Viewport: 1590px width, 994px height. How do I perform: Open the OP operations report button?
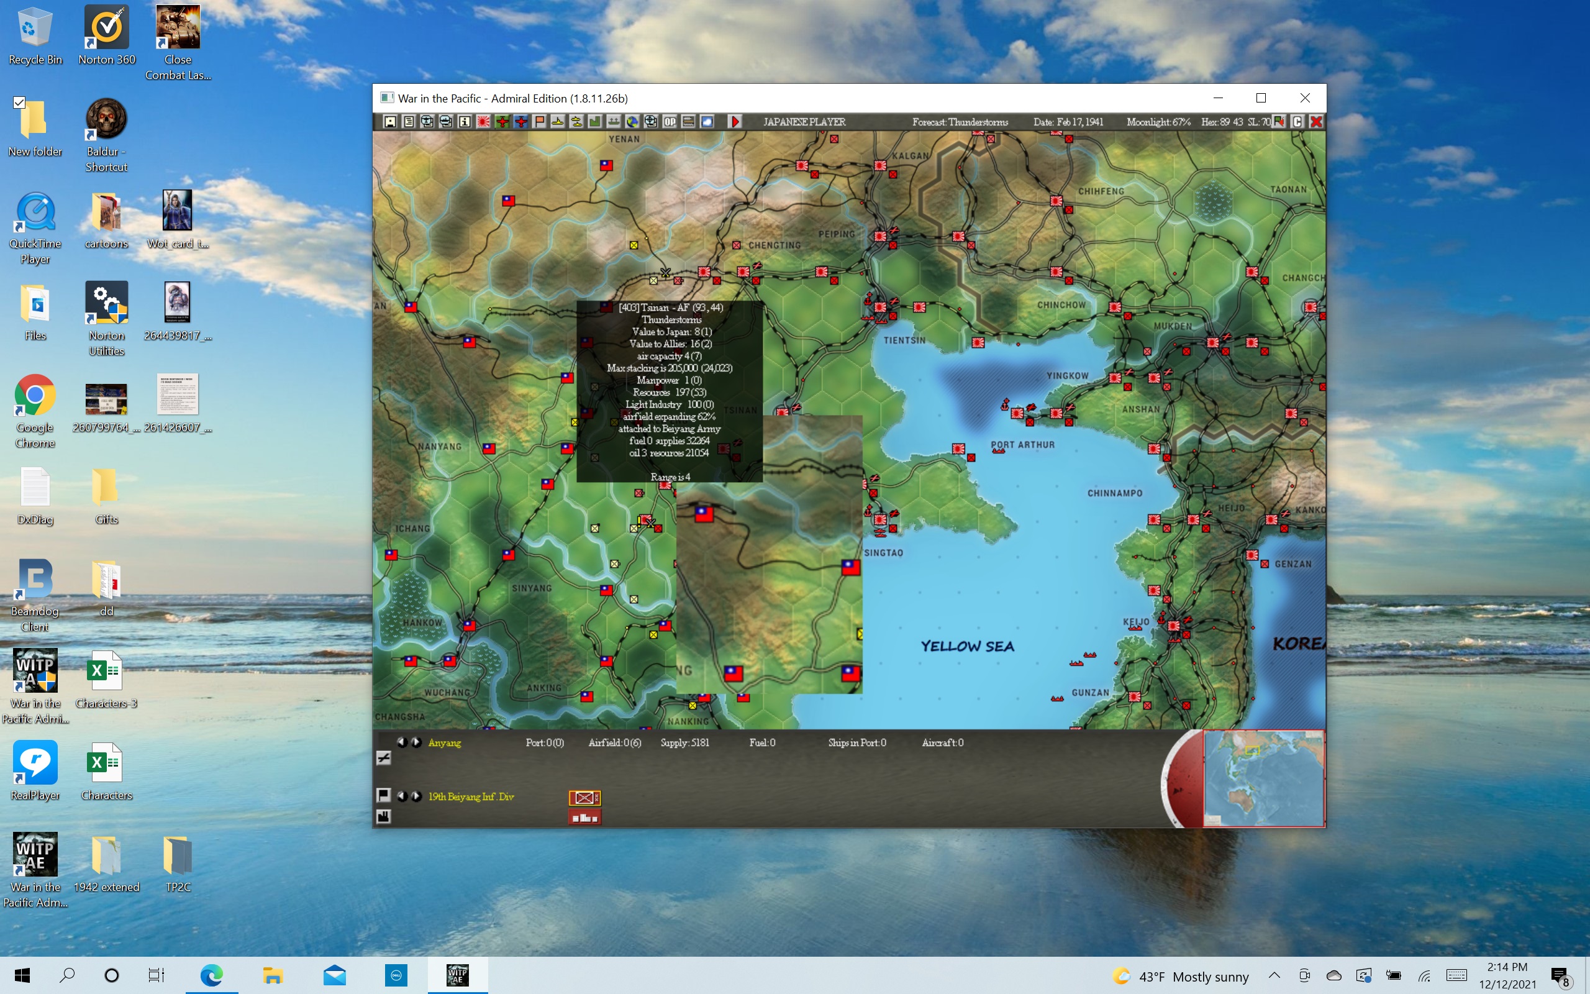pos(670,122)
